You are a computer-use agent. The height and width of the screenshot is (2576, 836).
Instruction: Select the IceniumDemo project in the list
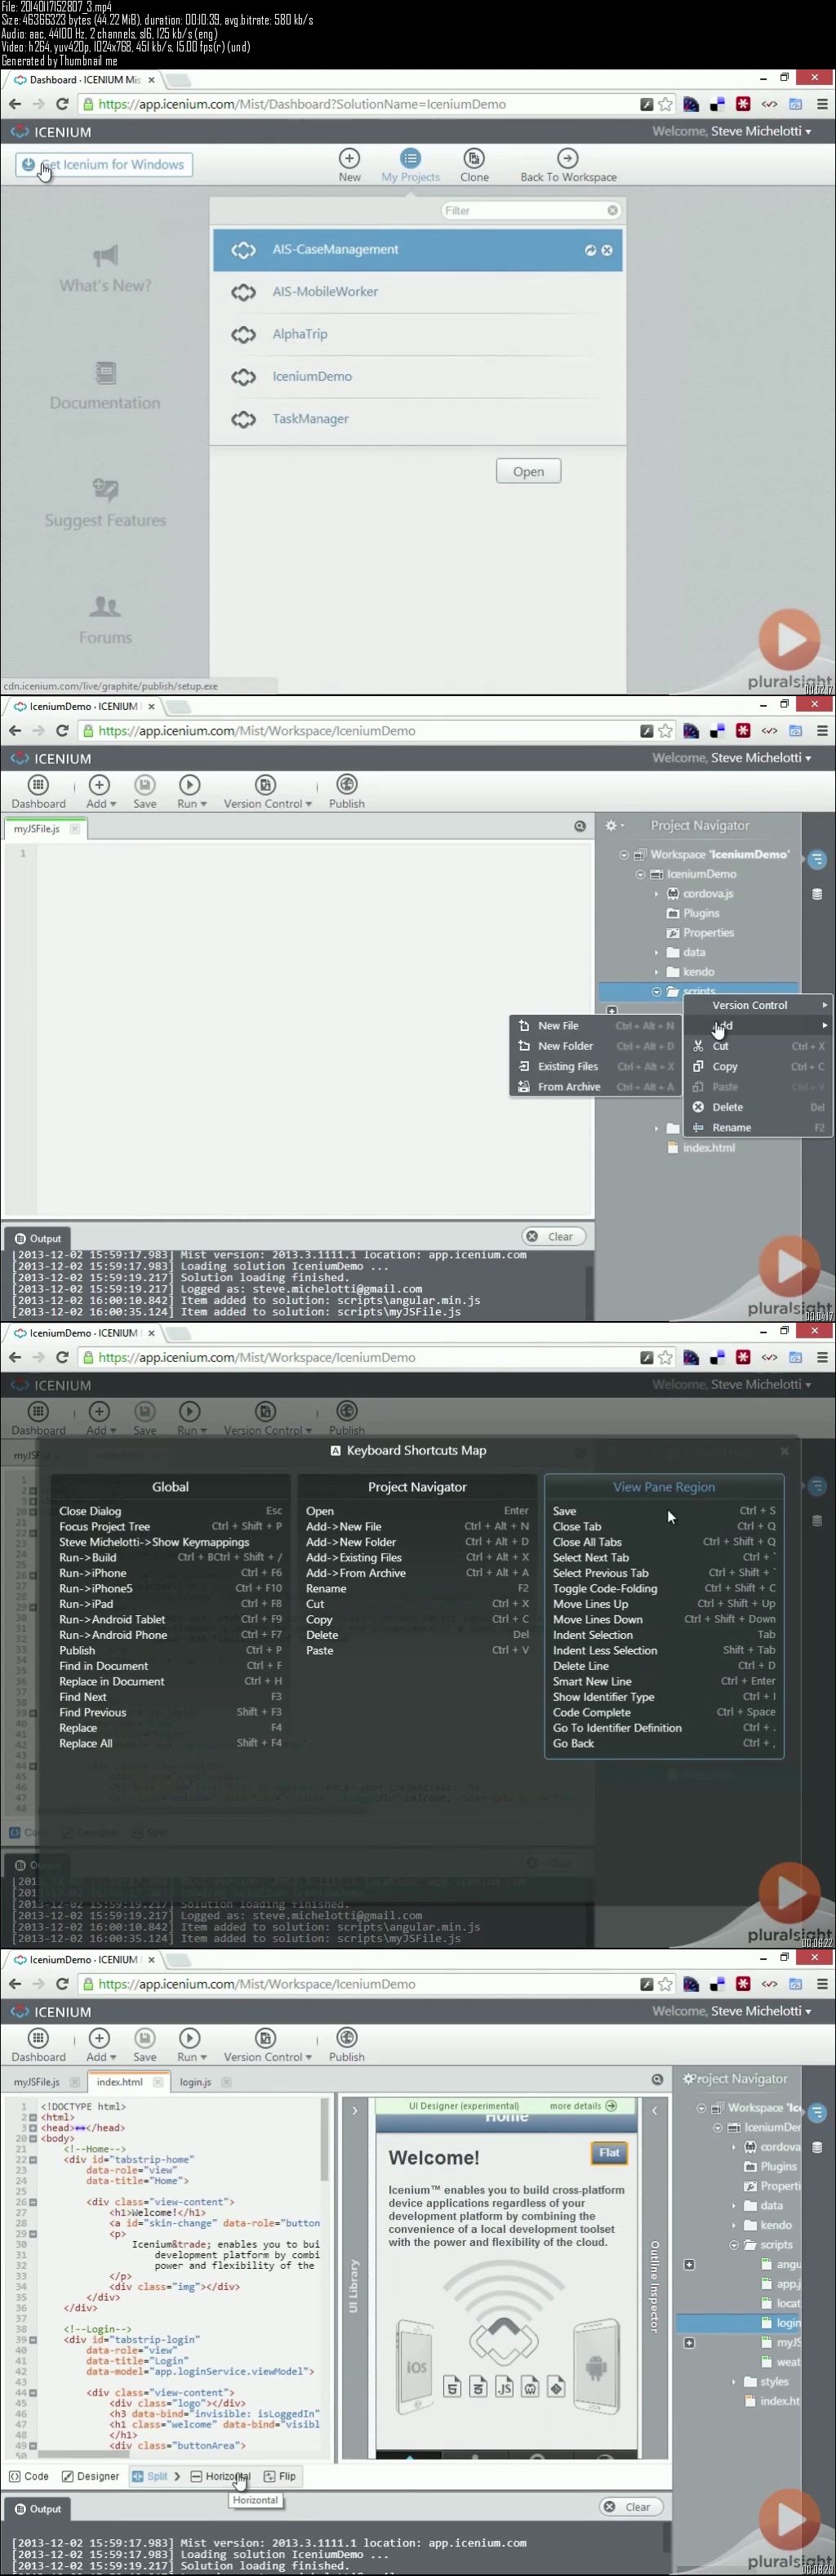coord(417,377)
